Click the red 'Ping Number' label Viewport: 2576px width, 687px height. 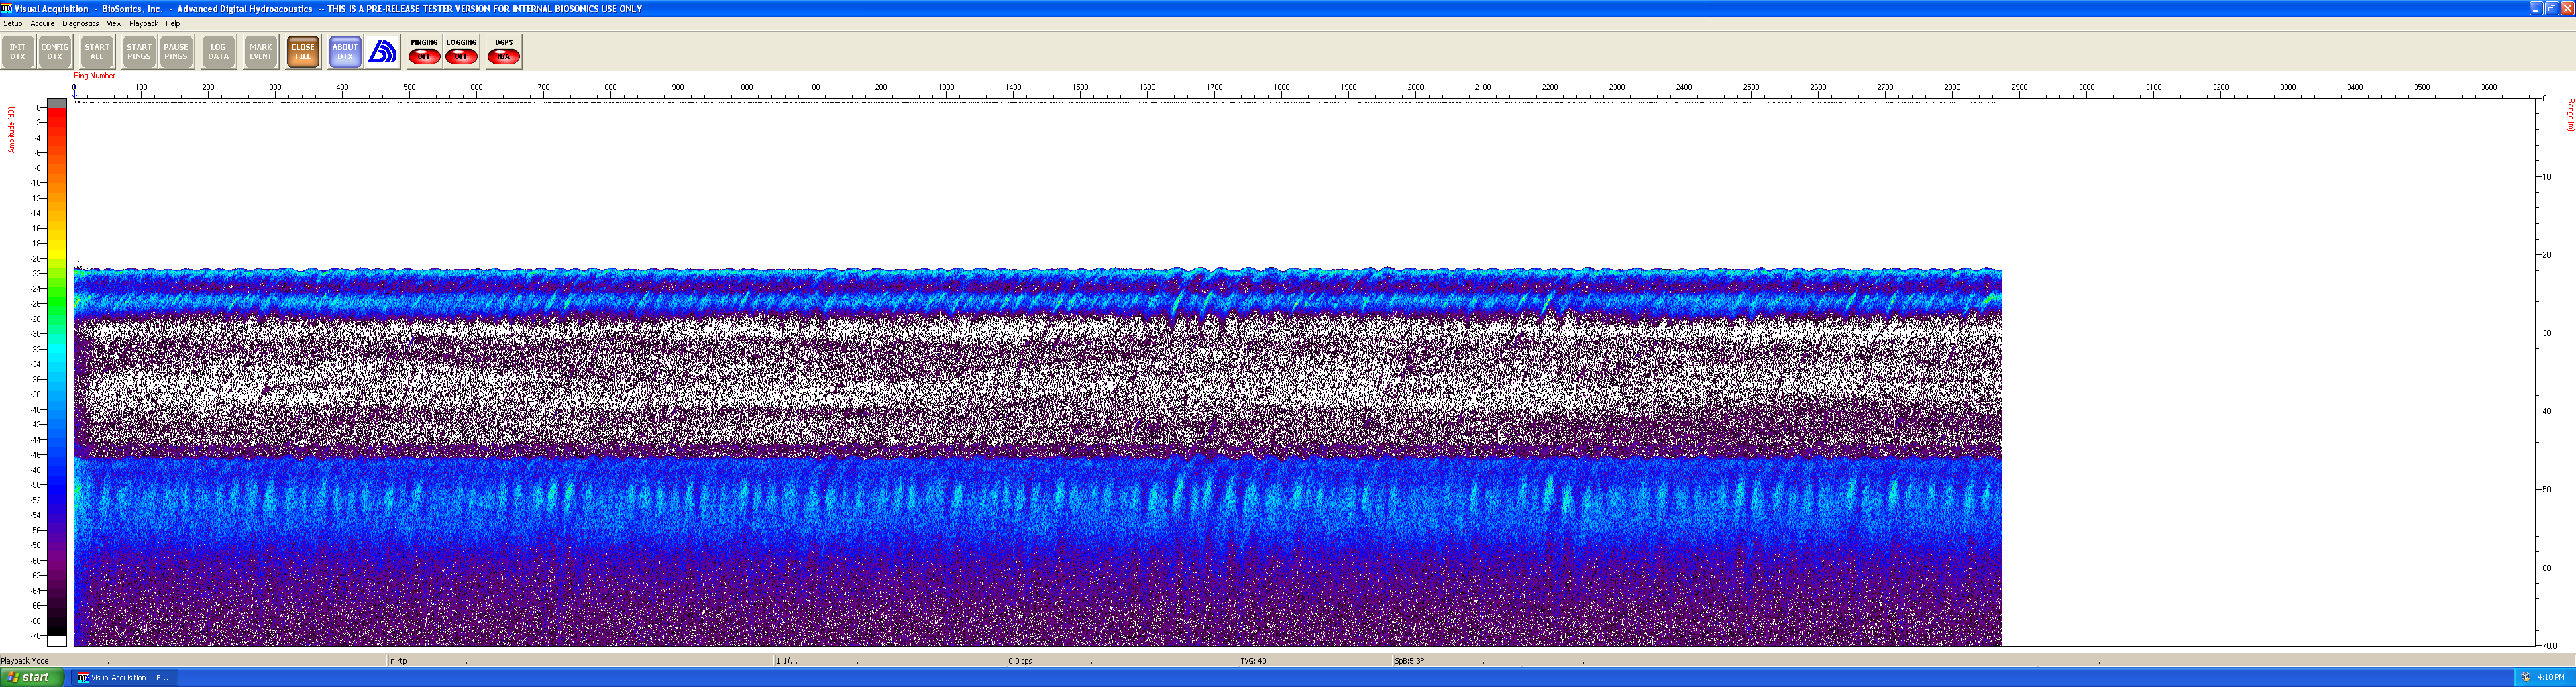94,76
